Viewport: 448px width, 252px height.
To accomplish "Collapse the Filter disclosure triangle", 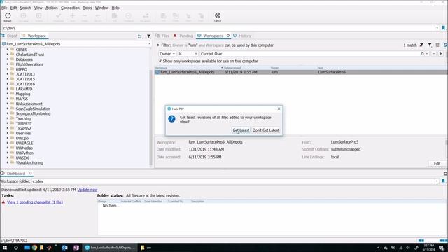I will tap(158, 45).
